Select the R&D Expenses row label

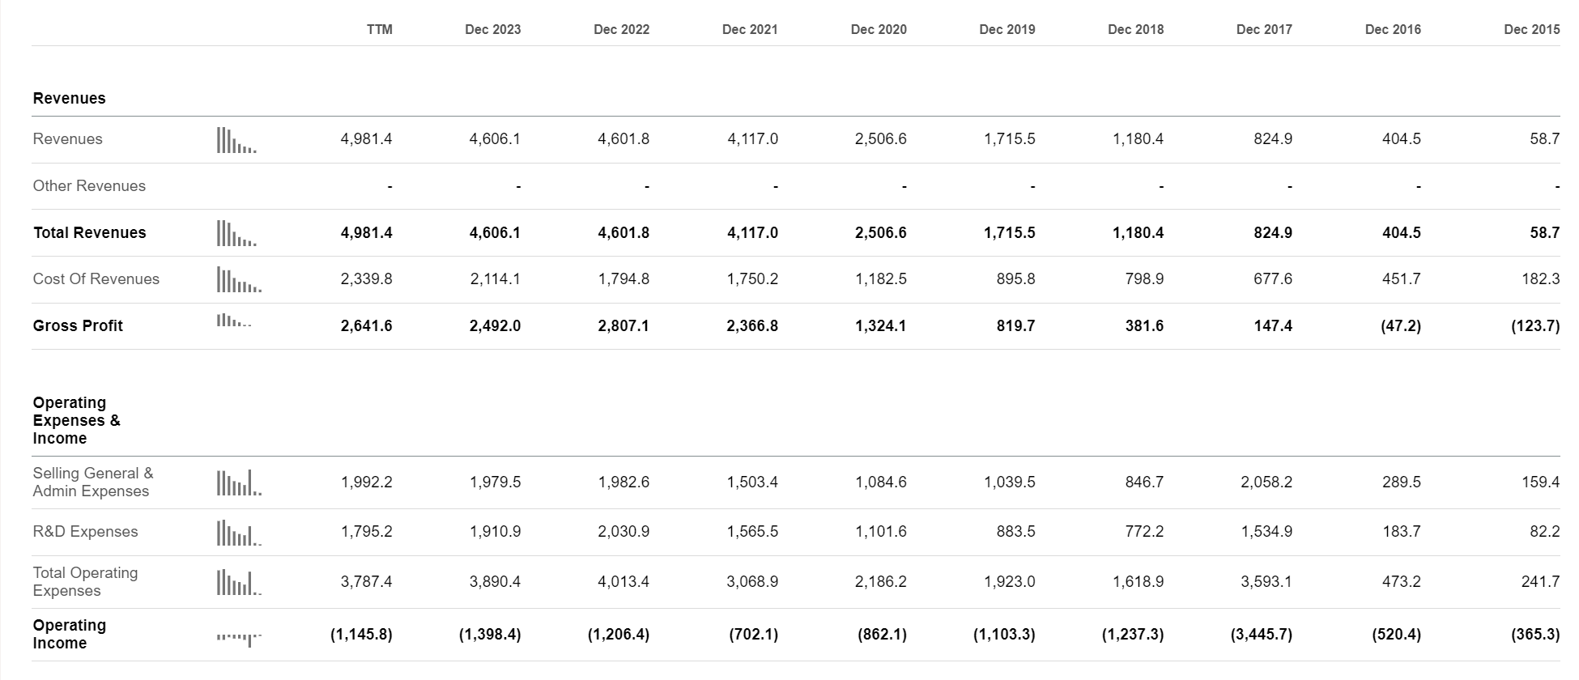[x=85, y=532]
